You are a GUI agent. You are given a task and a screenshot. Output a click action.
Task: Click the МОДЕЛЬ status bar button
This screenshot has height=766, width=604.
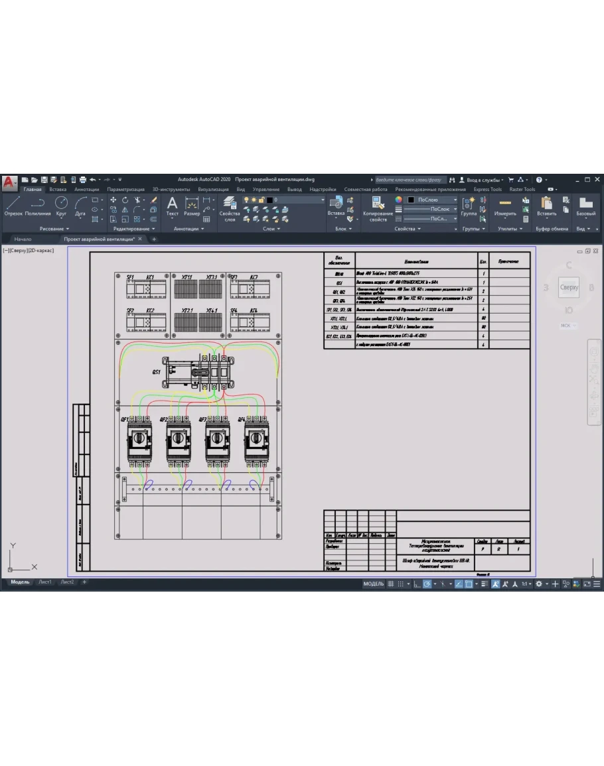(x=373, y=584)
